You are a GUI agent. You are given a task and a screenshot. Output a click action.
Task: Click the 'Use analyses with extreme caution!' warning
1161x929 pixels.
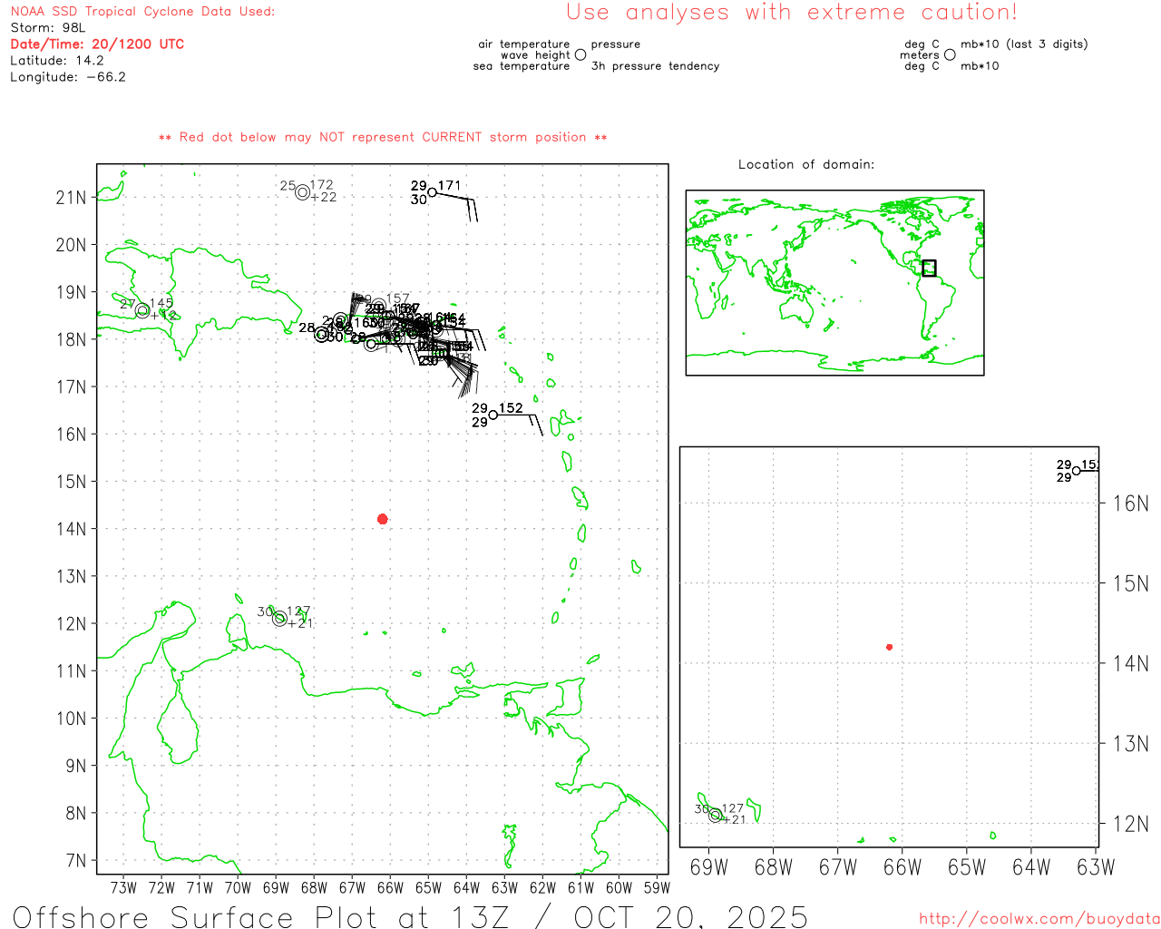pos(792,12)
